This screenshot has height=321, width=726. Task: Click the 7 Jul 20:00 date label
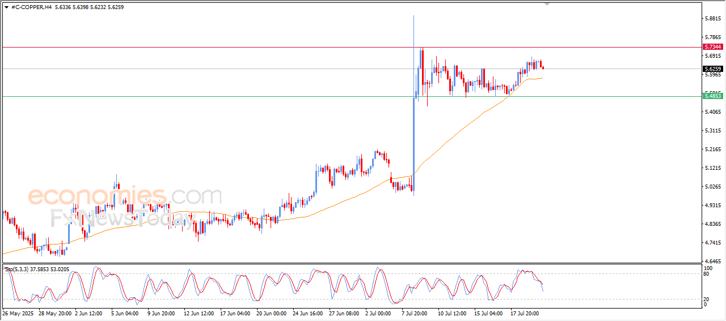tap(415, 313)
